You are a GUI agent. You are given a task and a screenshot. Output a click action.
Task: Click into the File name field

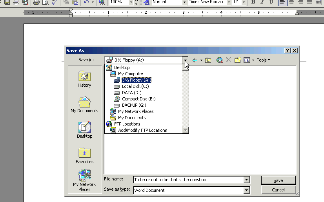(x=188, y=180)
